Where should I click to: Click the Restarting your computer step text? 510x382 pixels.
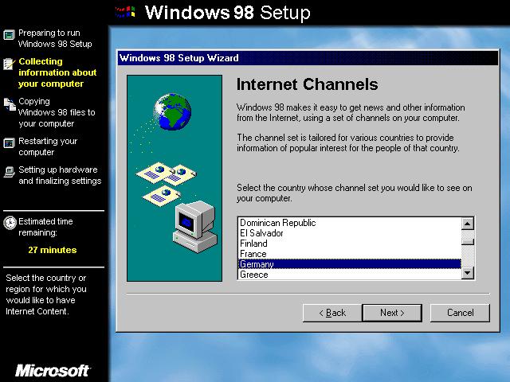click(48, 146)
